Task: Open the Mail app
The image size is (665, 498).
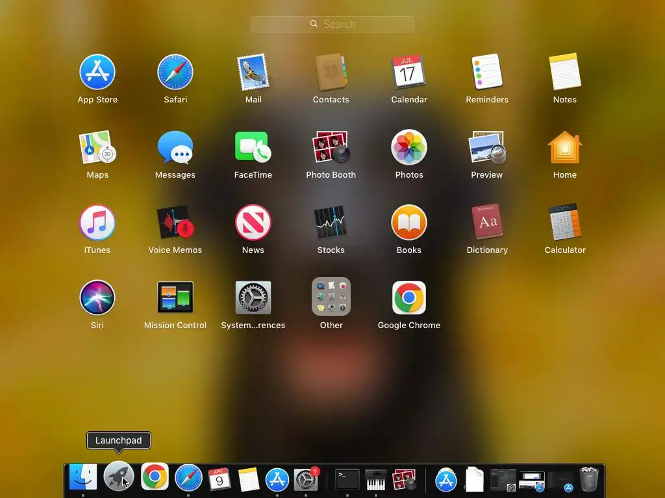Action: tap(253, 72)
